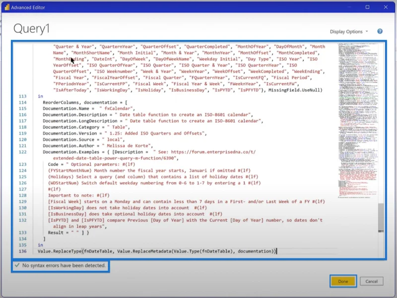The width and height of the screenshot is (397, 298).
Task: Click the Cancel button
Action: [371, 281]
